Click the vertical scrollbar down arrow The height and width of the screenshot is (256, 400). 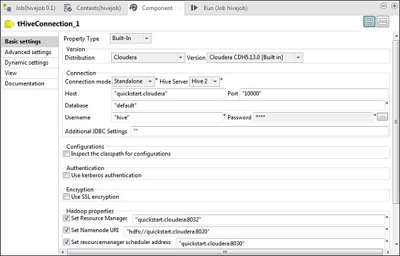(x=397, y=244)
